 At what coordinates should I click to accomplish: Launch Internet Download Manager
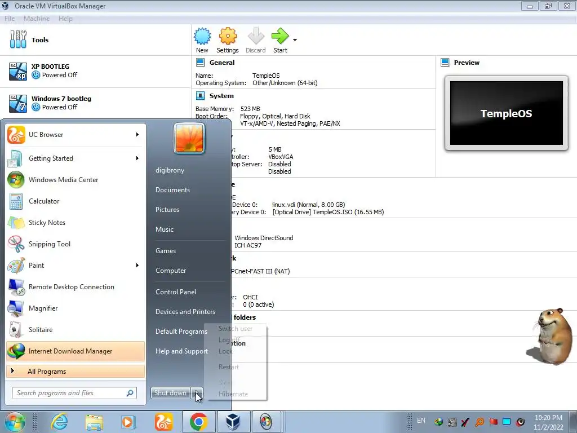tap(76, 351)
